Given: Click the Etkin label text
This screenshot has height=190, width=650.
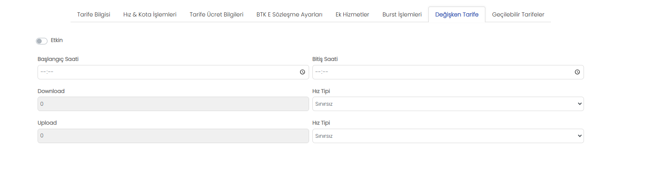Looking at the screenshot, I should (57, 40).
